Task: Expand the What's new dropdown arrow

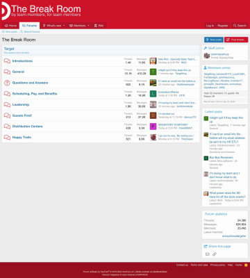Action: [x=64, y=26]
